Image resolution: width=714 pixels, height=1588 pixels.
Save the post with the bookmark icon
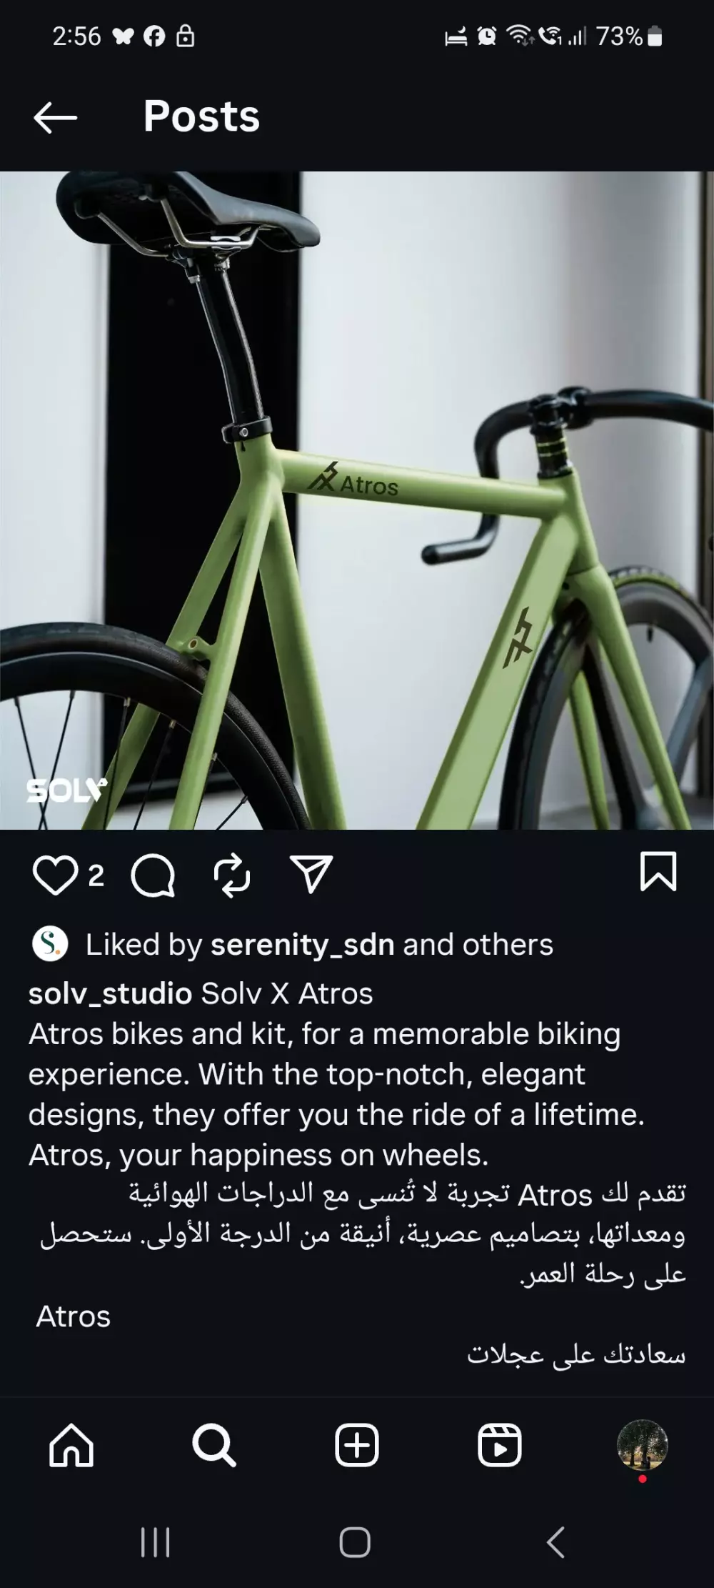pyautogui.click(x=658, y=871)
